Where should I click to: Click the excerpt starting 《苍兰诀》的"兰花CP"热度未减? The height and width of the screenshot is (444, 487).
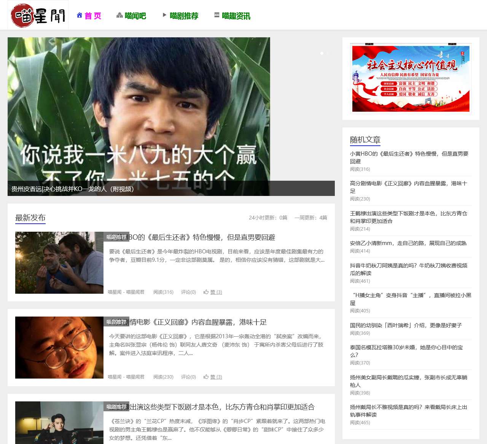pos(217,430)
